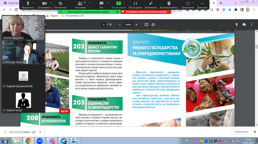The height and width of the screenshot is (144, 258).
Task: Select Олександр Аверчев video tile
Action: [23, 52]
